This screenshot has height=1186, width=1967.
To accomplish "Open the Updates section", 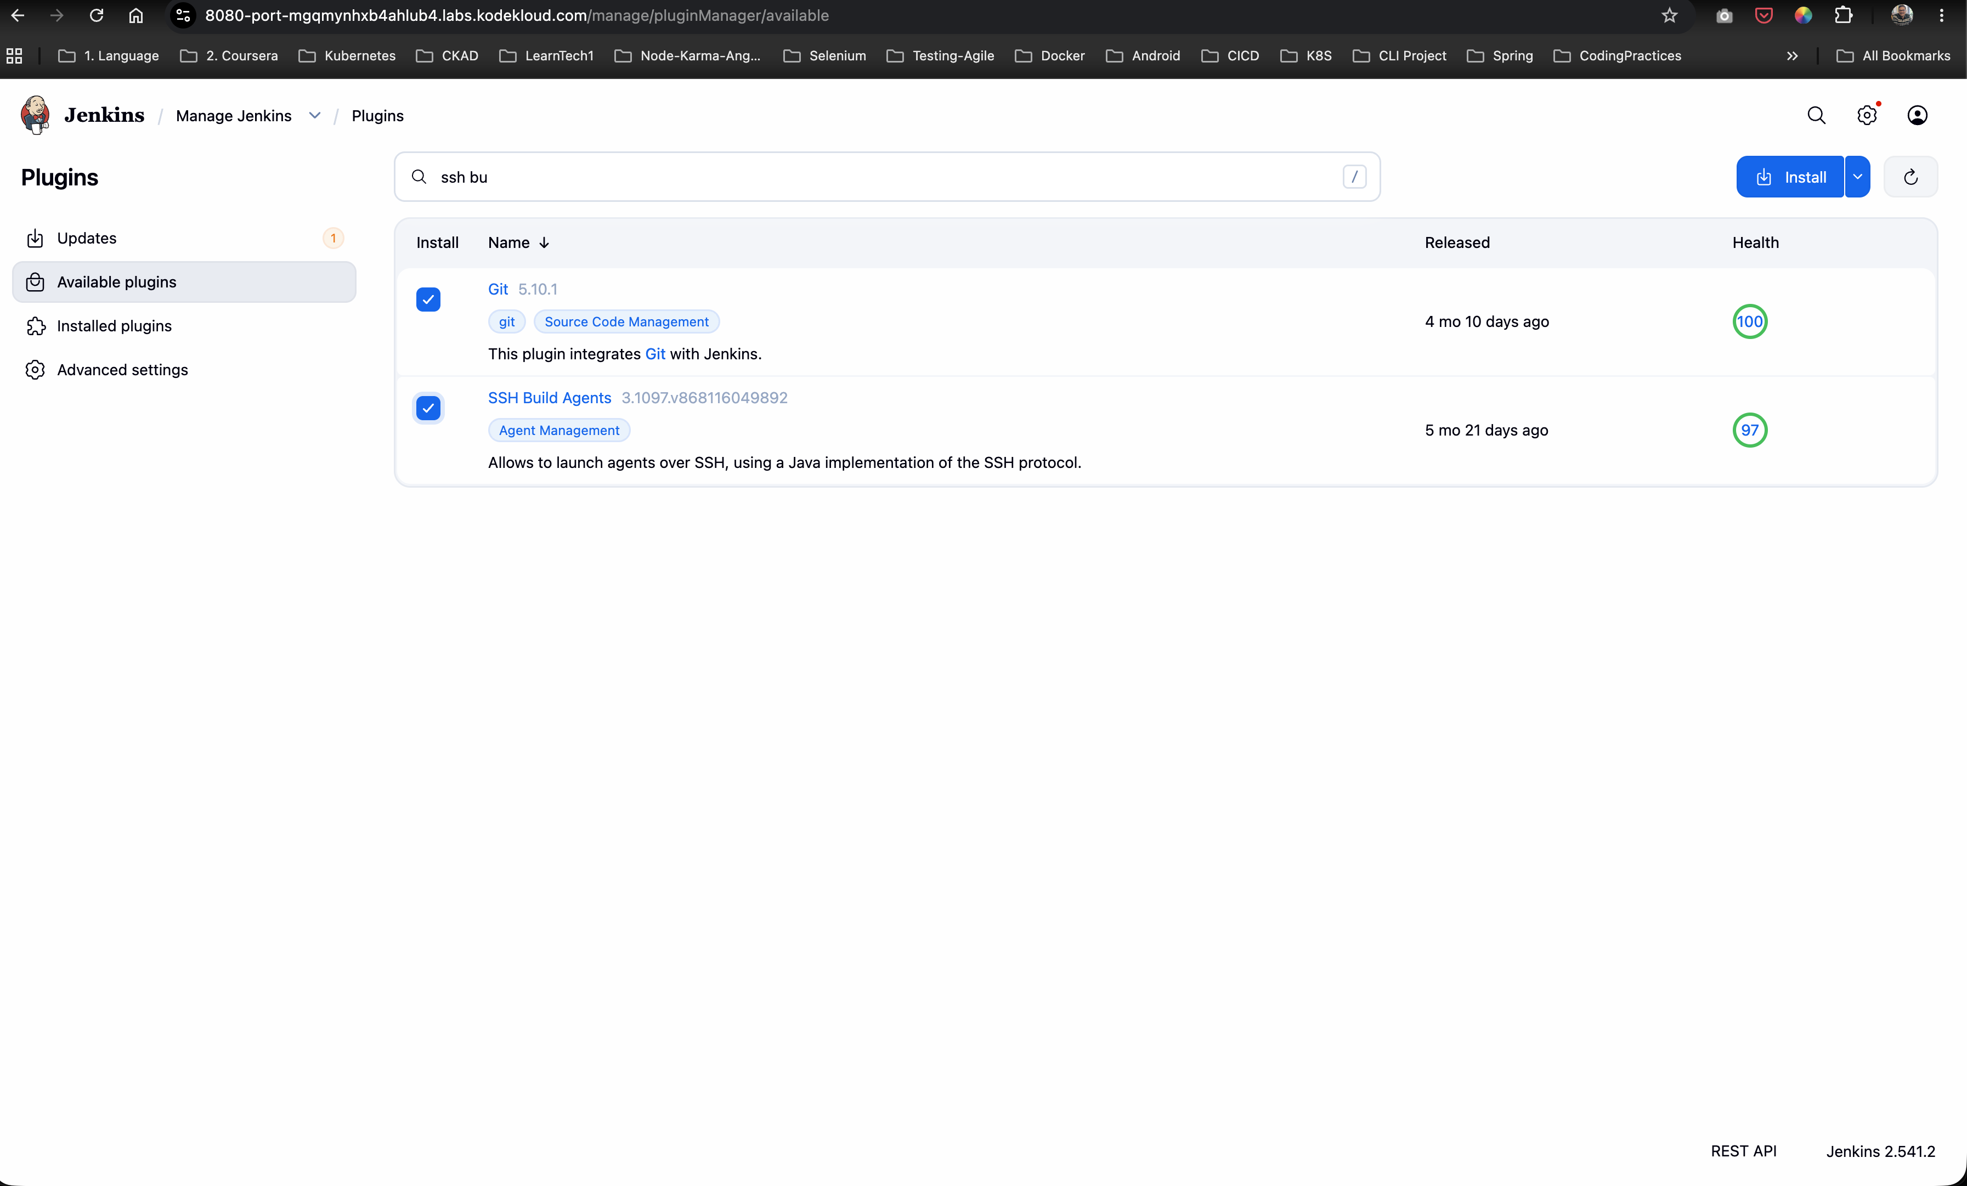I will (x=184, y=239).
